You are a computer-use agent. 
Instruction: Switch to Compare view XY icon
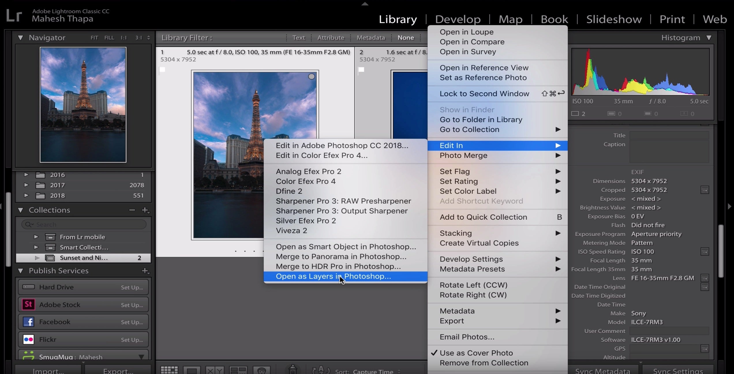[x=215, y=370]
